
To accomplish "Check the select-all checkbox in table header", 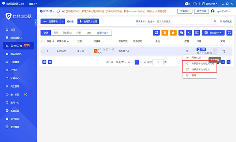I will pyautogui.click(x=43, y=41).
